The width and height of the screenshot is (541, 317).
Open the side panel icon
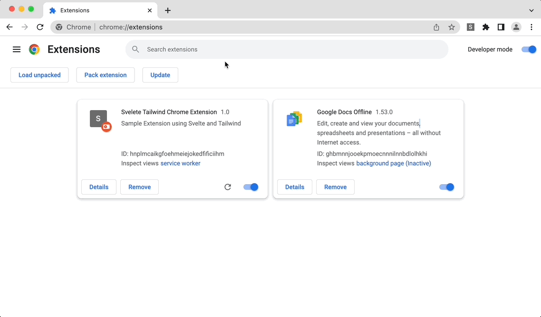coord(501,27)
